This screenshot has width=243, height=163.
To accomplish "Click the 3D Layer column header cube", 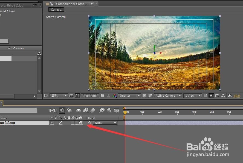I will coord(81,118).
